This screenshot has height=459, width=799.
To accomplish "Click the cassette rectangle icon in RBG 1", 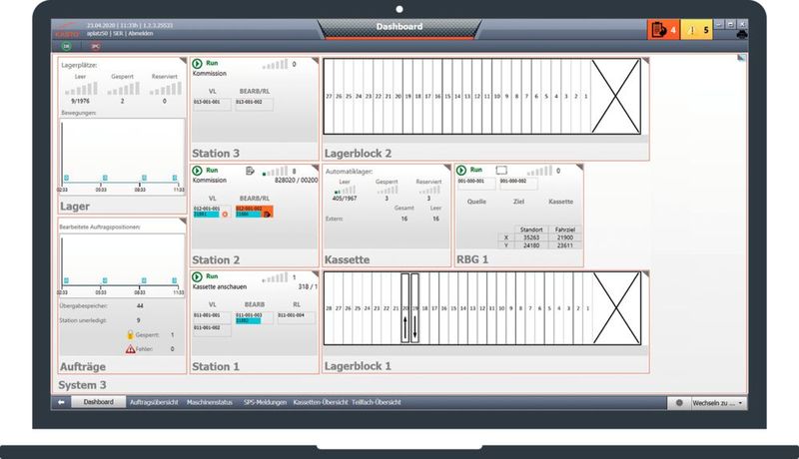I will coord(501,170).
